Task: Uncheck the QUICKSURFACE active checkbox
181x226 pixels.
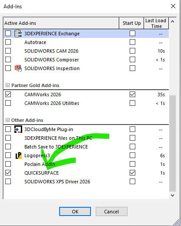Action: pyautogui.click(x=8, y=173)
